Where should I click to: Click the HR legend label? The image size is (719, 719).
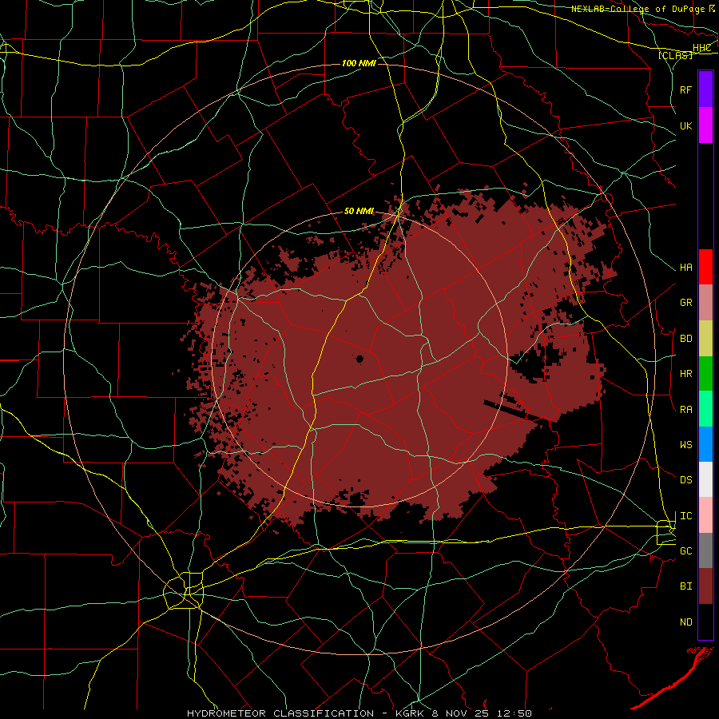[x=685, y=374]
